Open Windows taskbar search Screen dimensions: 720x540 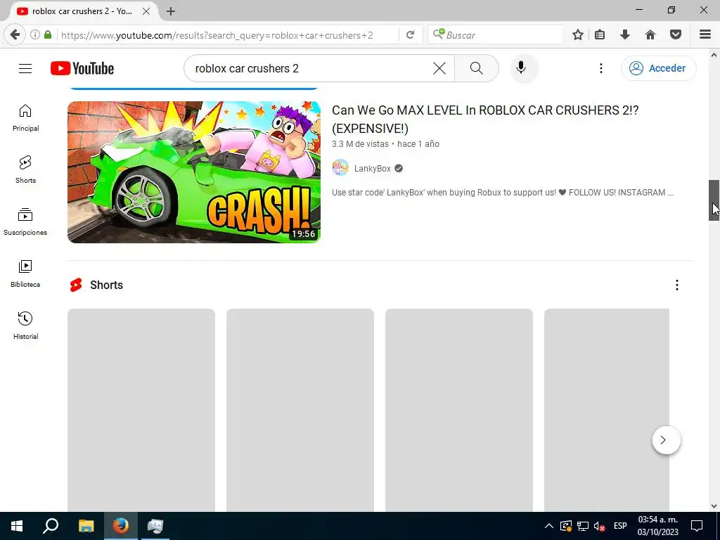pos(51,526)
